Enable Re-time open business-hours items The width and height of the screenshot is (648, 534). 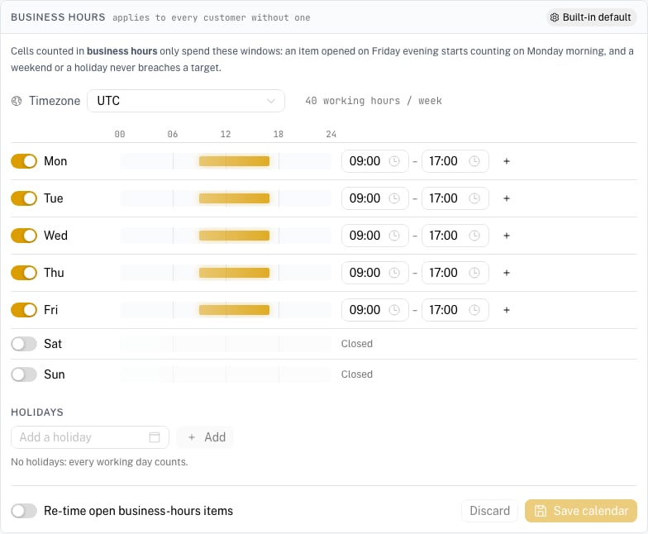pos(24,511)
